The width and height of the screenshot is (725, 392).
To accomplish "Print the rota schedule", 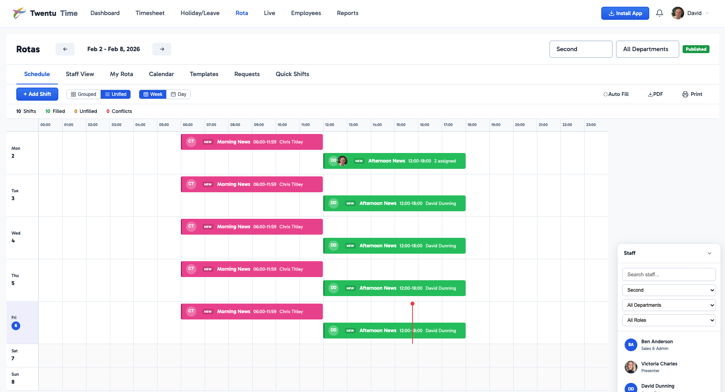I will point(692,94).
